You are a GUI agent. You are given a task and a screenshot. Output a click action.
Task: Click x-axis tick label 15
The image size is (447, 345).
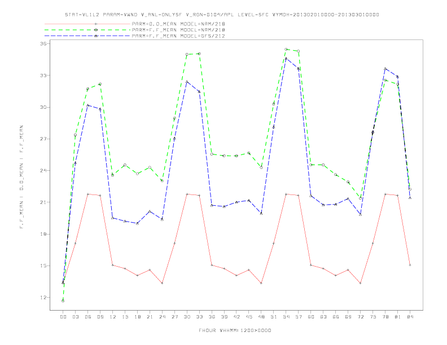click(x=125, y=317)
